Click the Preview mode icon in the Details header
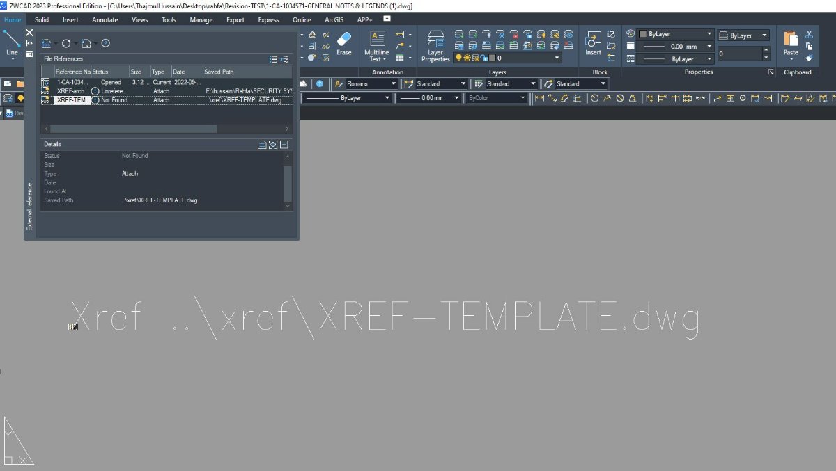836x471 pixels. [273, 145]
